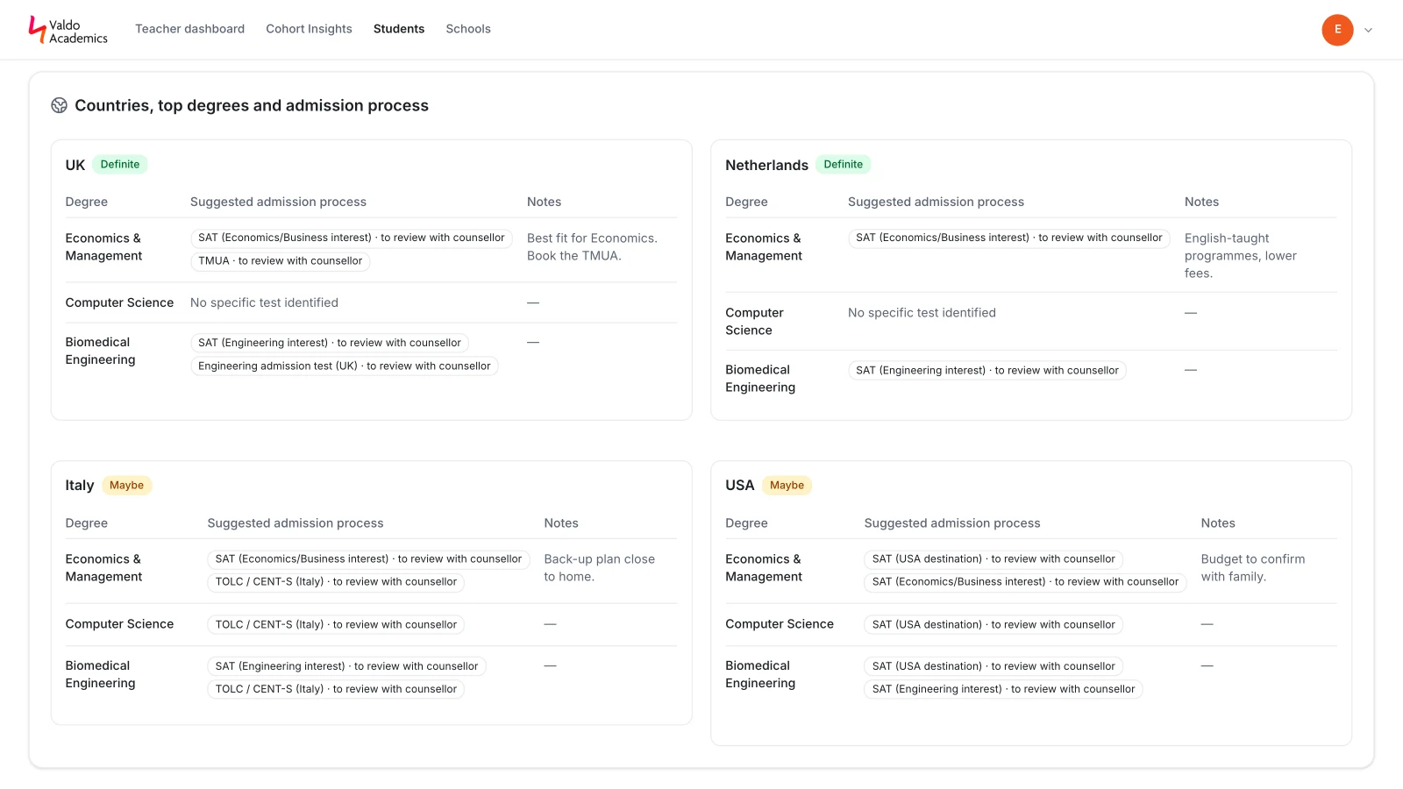Click the Netherlands country heading
This screenshot has width=1403, height=789.
(x=766, y=166)
